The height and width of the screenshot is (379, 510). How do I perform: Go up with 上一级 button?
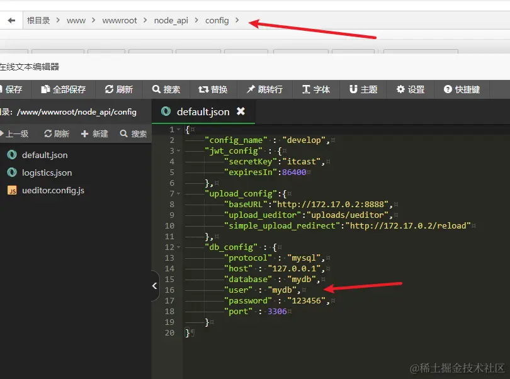[x=14, y=133]
